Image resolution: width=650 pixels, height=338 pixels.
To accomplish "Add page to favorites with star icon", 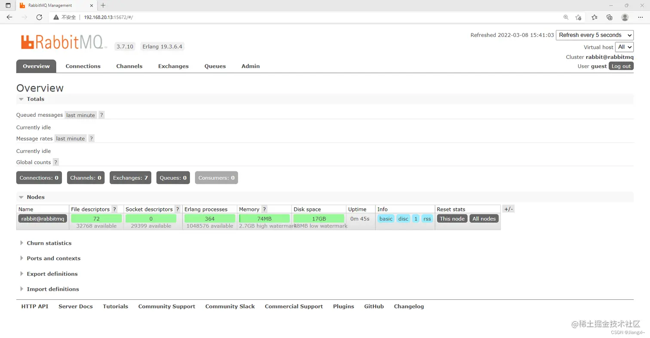I will pyautogui.click(x=578, y=17).
